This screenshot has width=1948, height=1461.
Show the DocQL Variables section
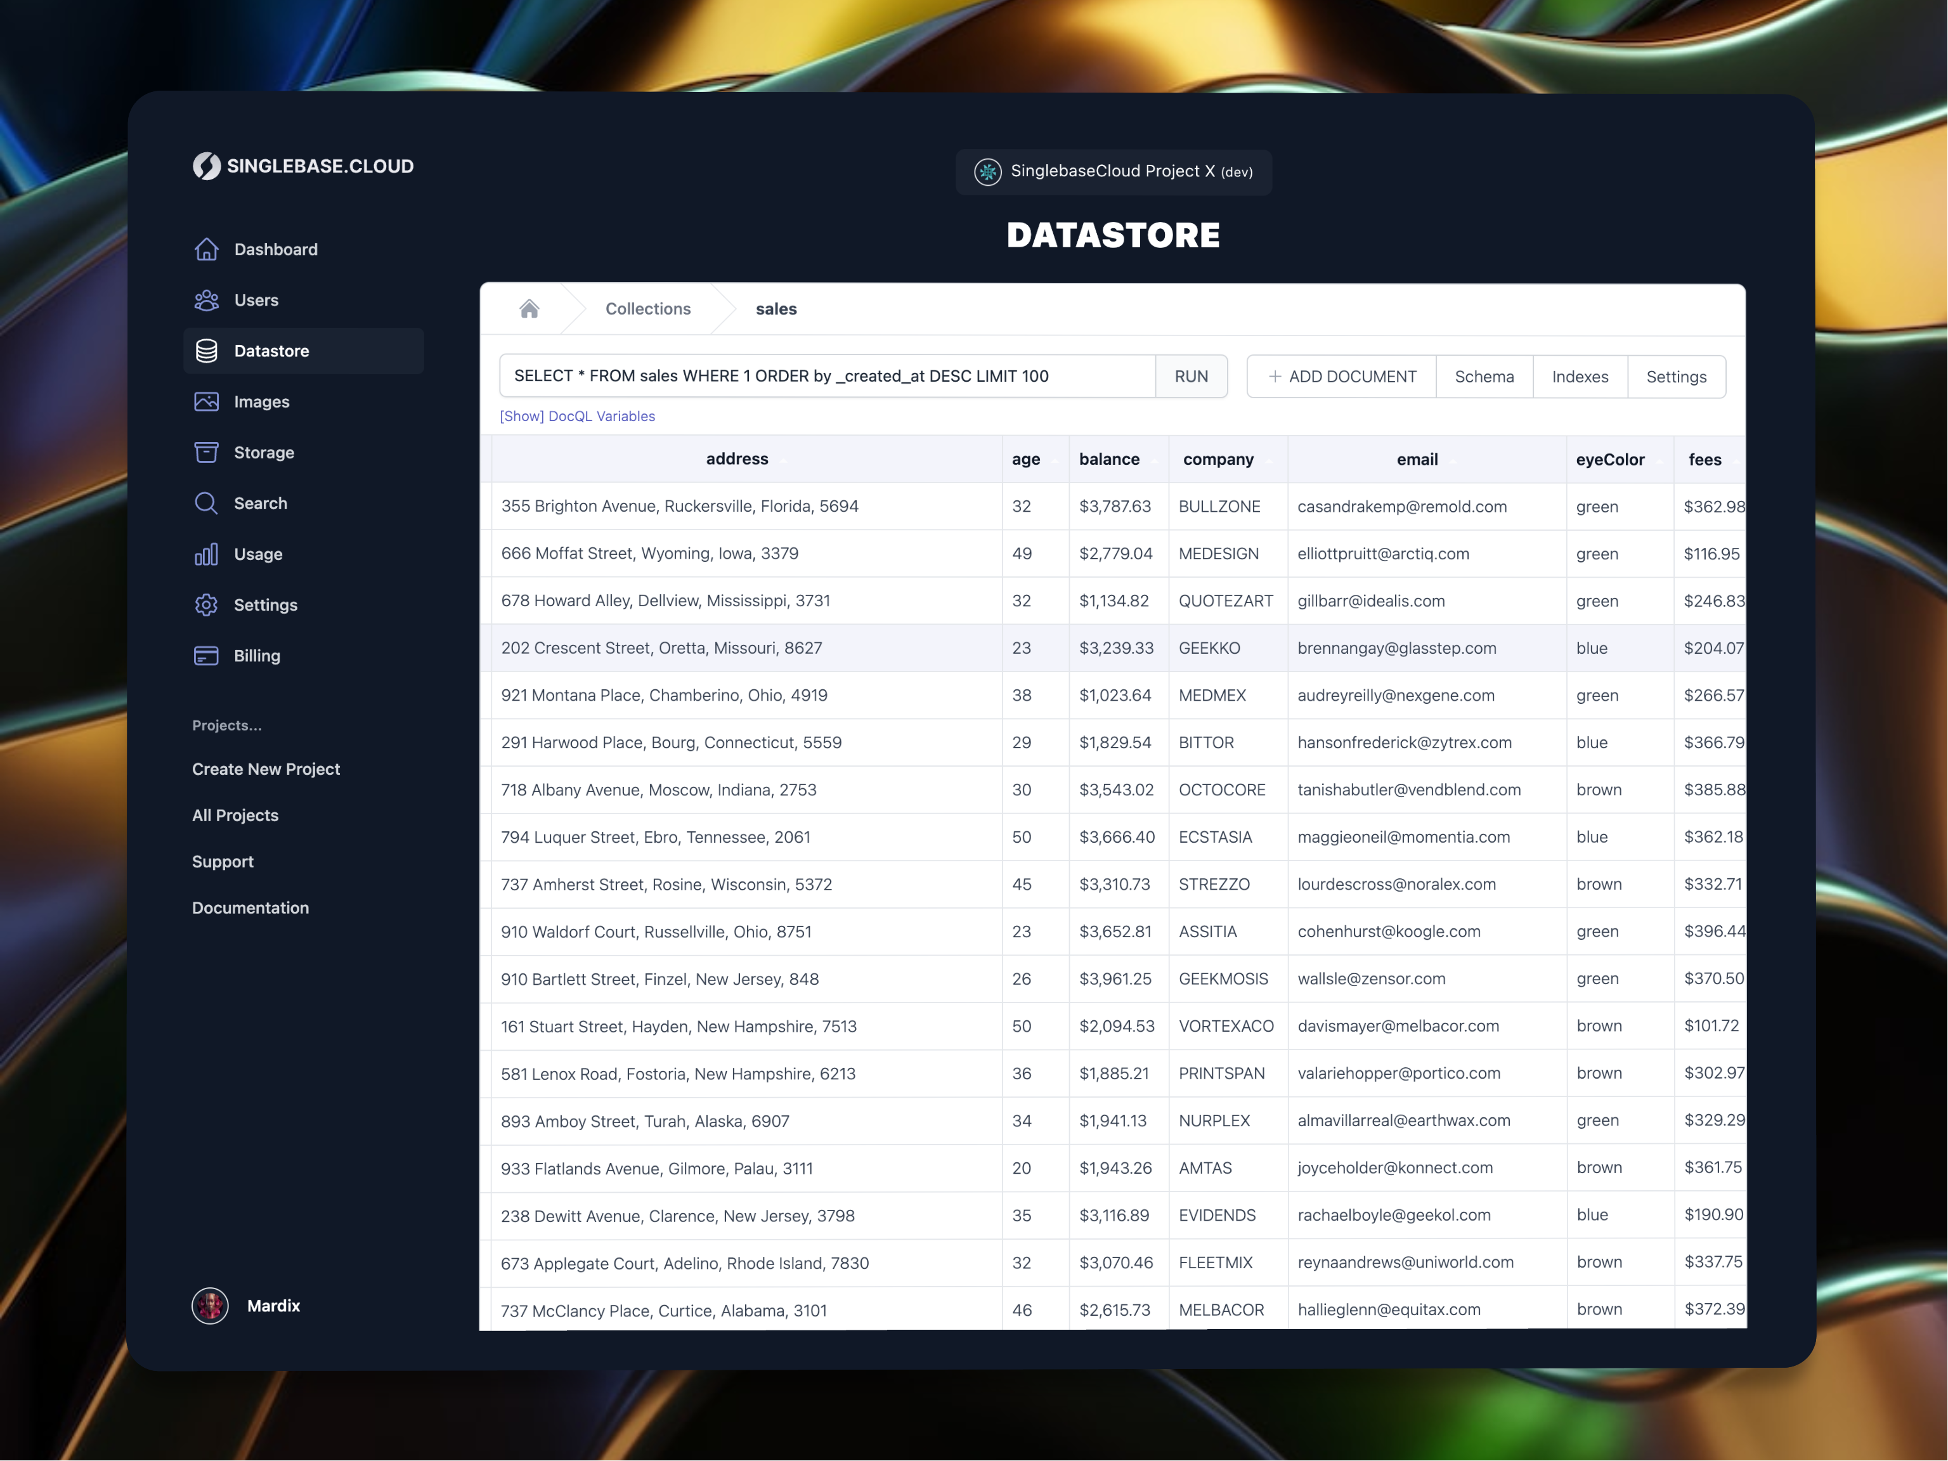click(x=577, y=416)
